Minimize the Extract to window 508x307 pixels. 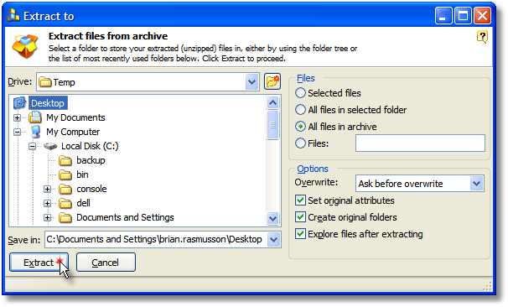coord(443,16)
